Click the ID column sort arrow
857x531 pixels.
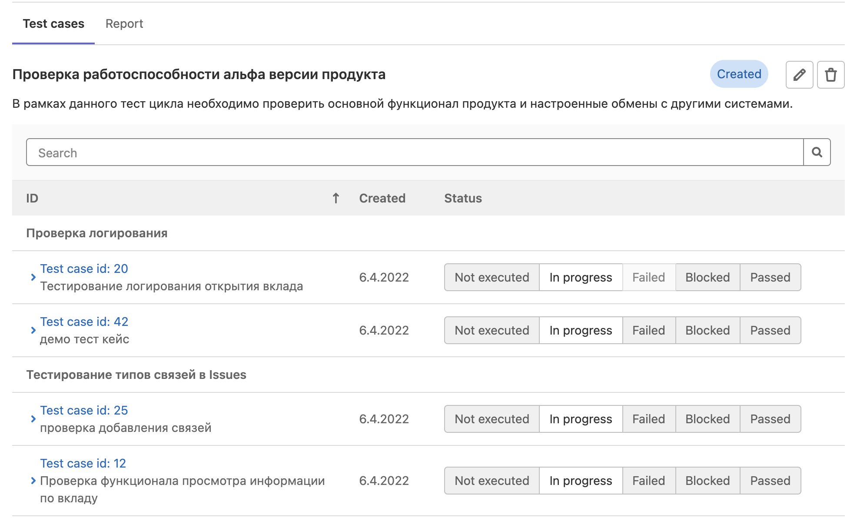pos(335,198)
